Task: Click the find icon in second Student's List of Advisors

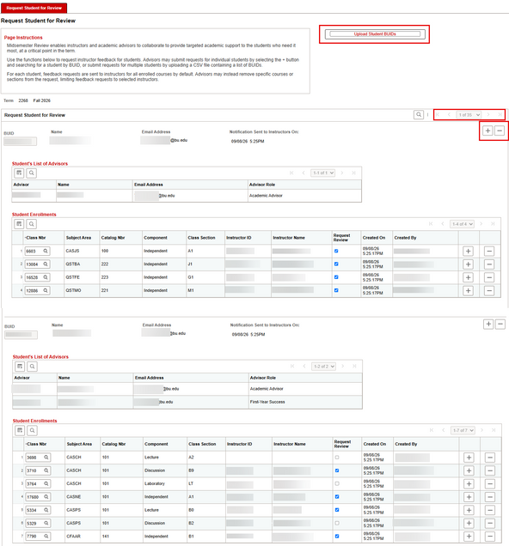Action: coord(32,366)
